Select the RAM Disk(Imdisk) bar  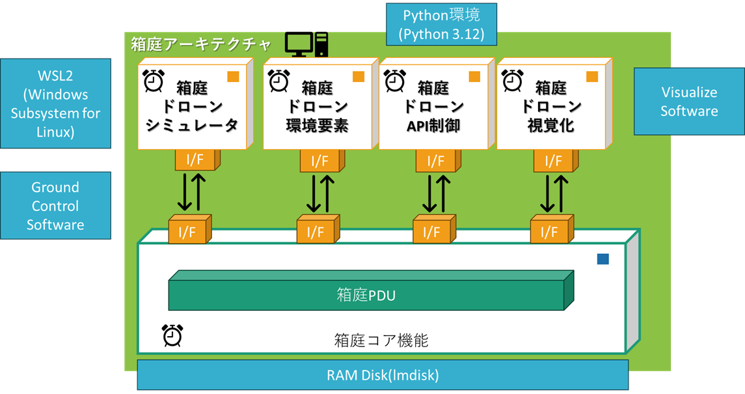383,375
